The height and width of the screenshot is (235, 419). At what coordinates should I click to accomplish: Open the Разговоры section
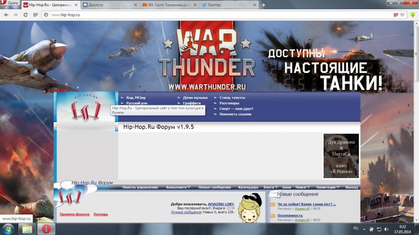tap(229, 103)
